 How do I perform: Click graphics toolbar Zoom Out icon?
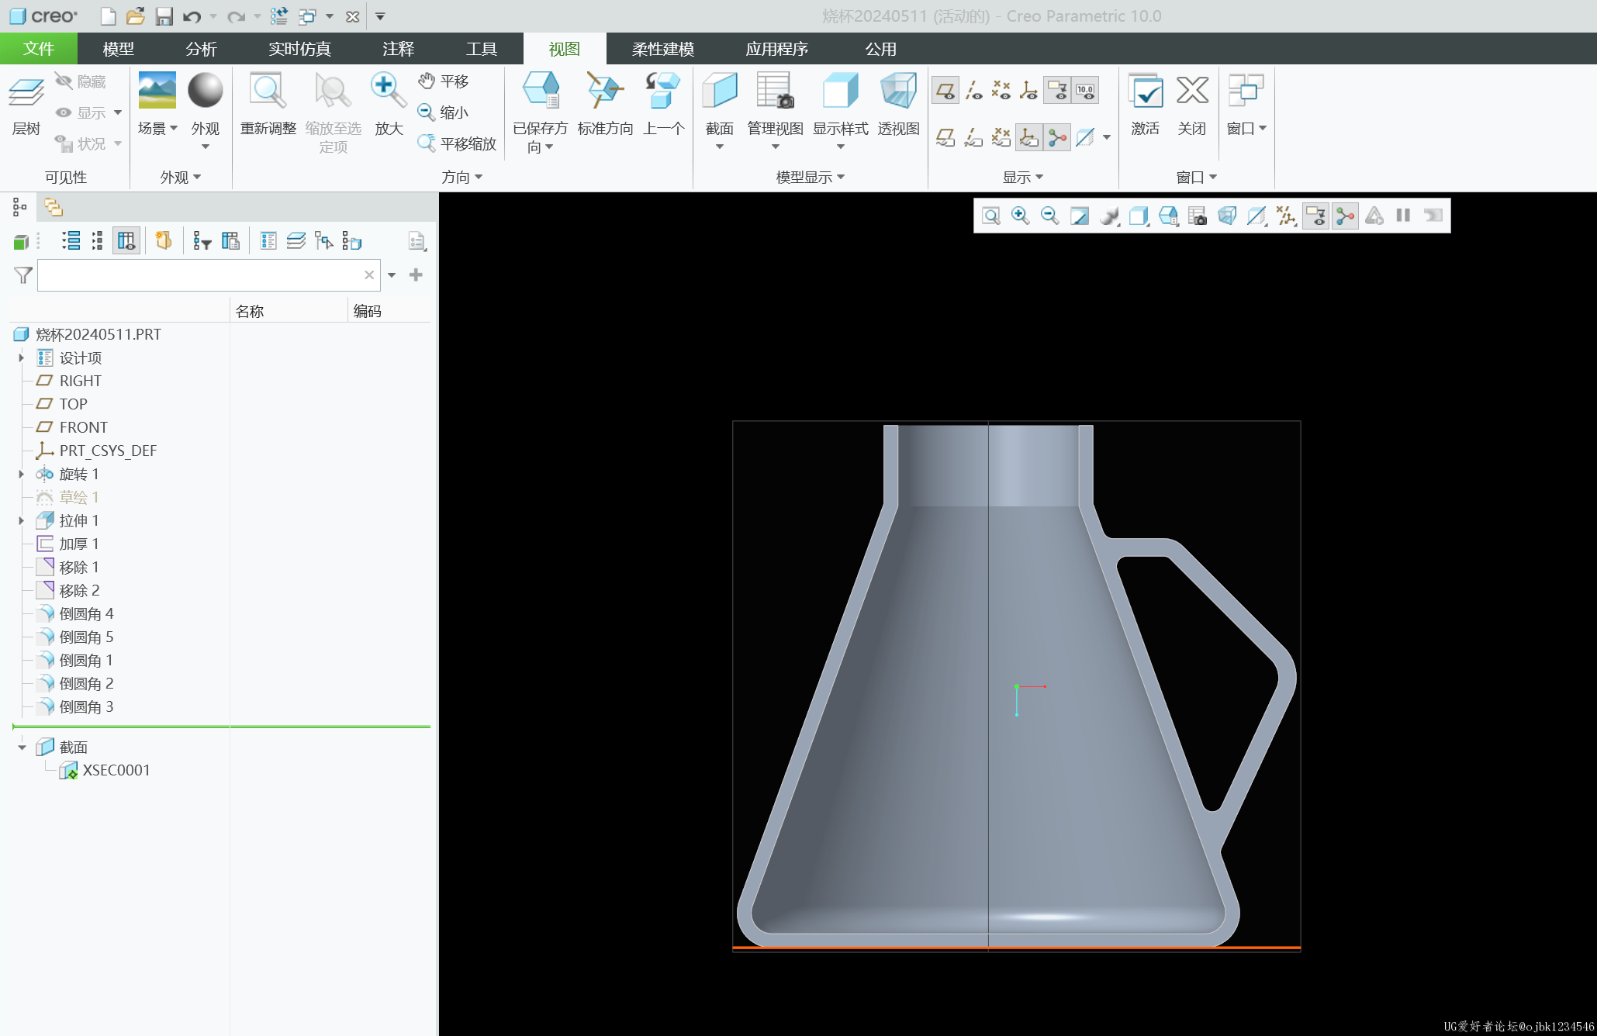tap(1049, 216)
